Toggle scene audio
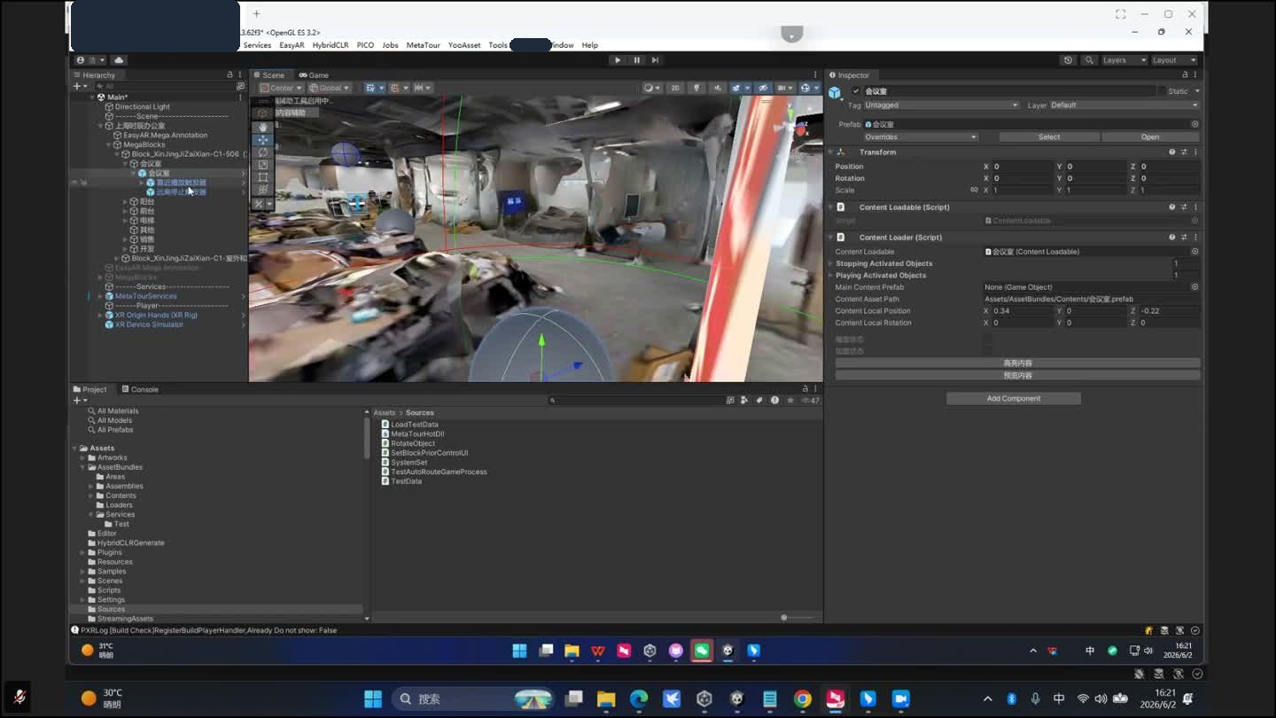Viewport: 1276px width, 718px height. pos(718,88)
